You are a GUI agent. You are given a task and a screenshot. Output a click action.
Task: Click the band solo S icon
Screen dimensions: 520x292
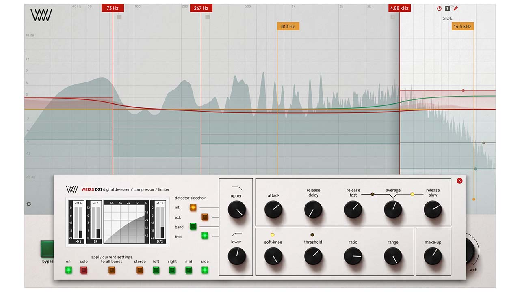447,9
